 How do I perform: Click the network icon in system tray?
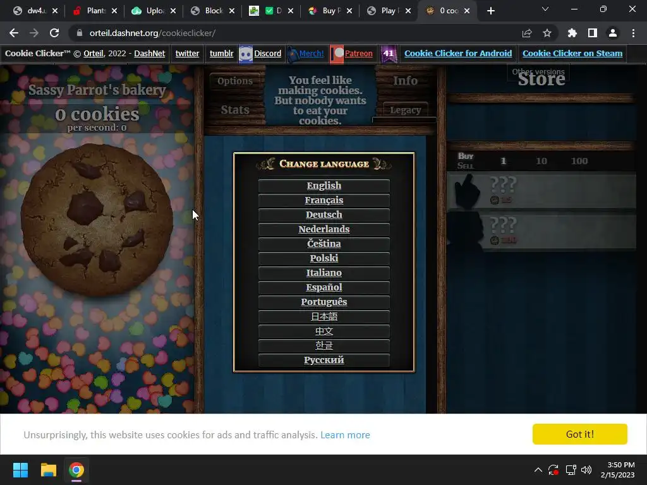571,470
